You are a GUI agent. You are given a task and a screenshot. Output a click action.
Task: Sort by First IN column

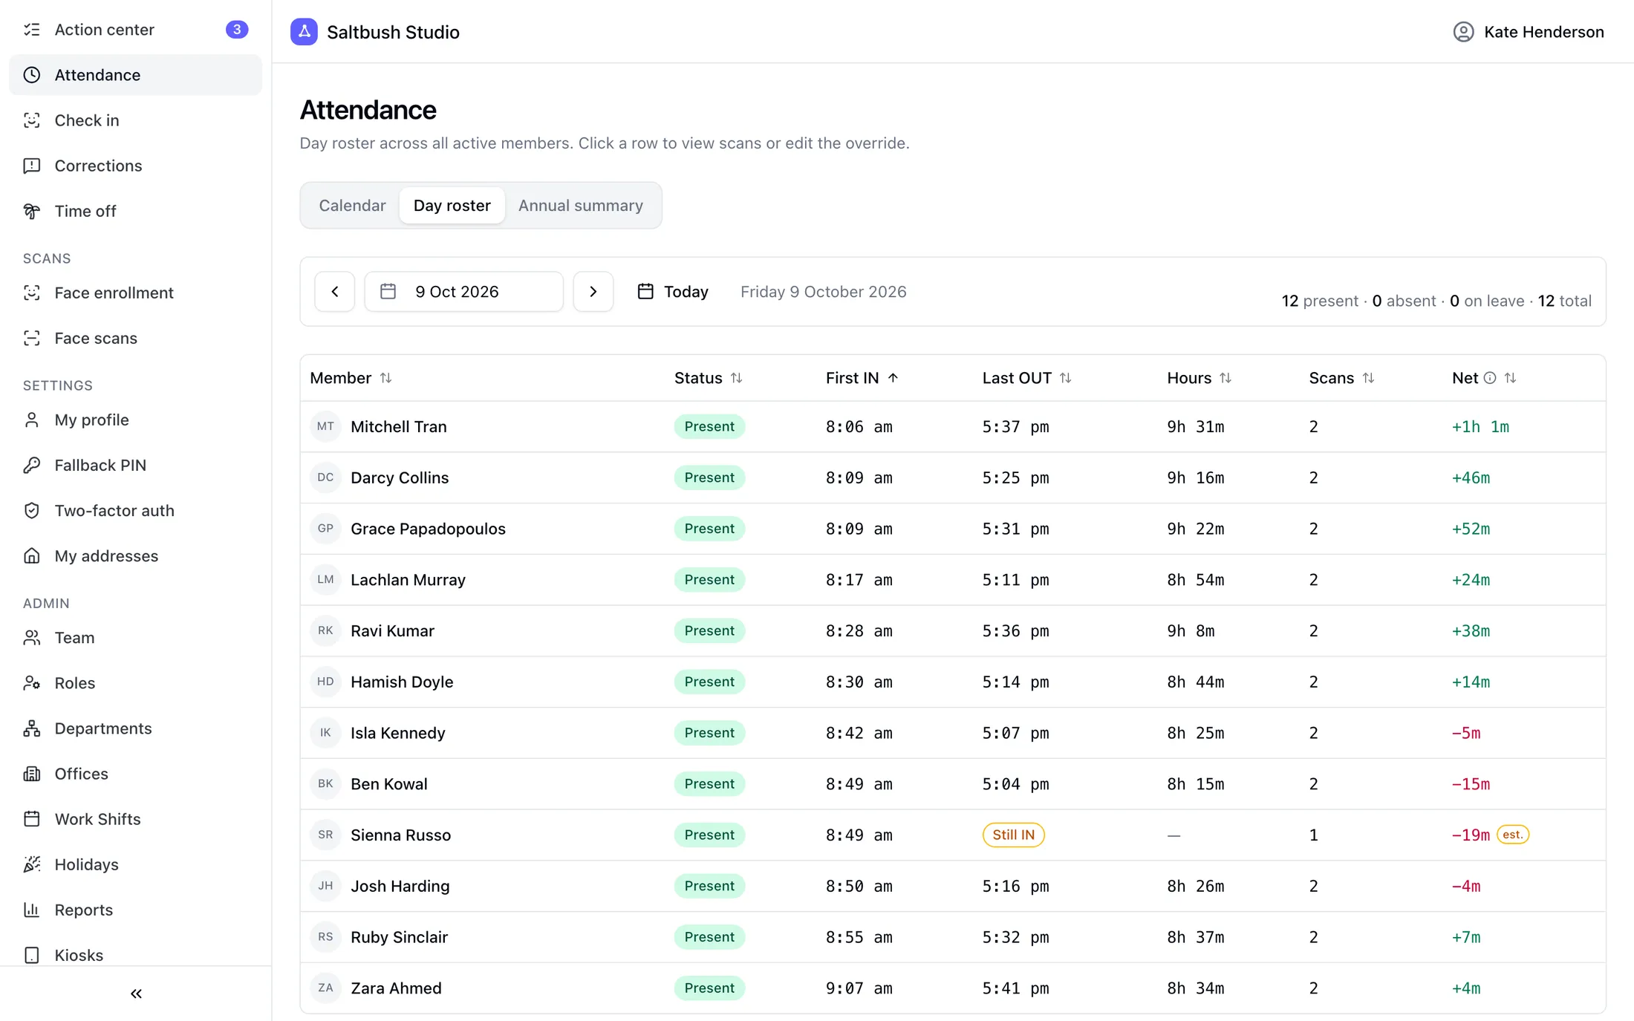tap(862, 378)
